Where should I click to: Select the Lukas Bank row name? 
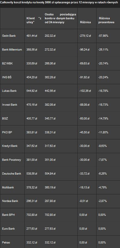9,91
